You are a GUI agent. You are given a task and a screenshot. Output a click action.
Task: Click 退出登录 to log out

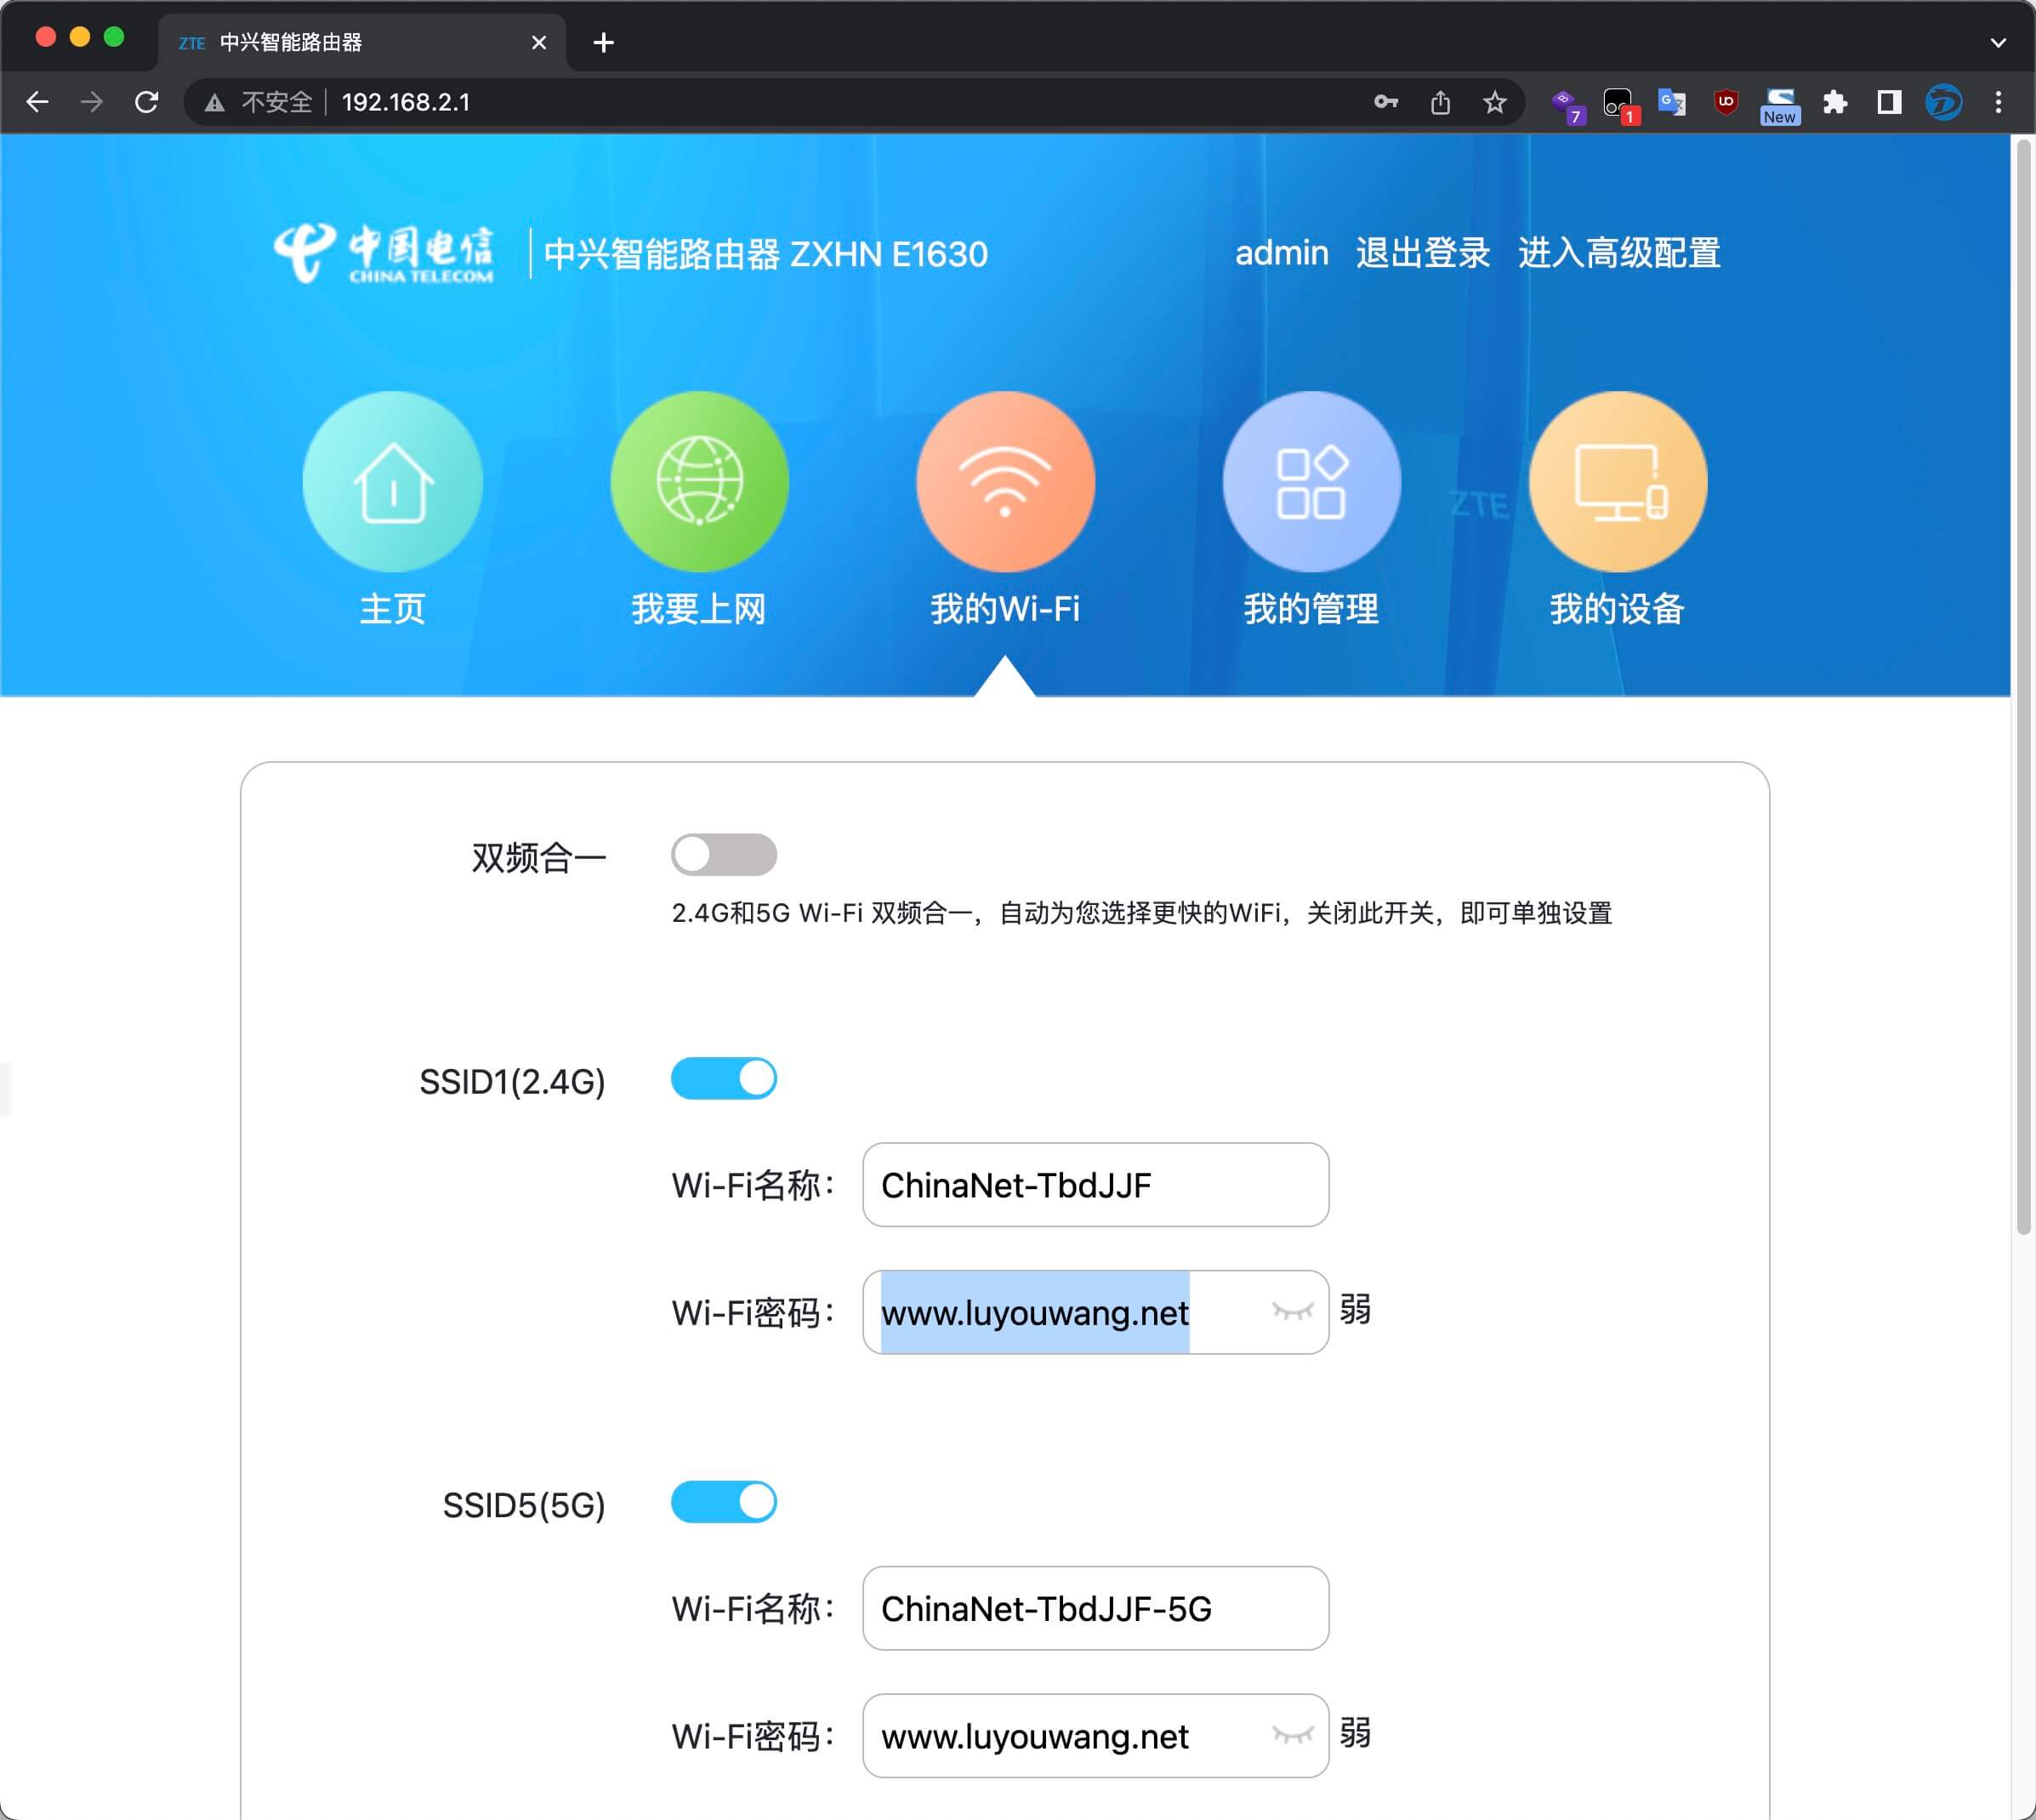point(1423,253)
